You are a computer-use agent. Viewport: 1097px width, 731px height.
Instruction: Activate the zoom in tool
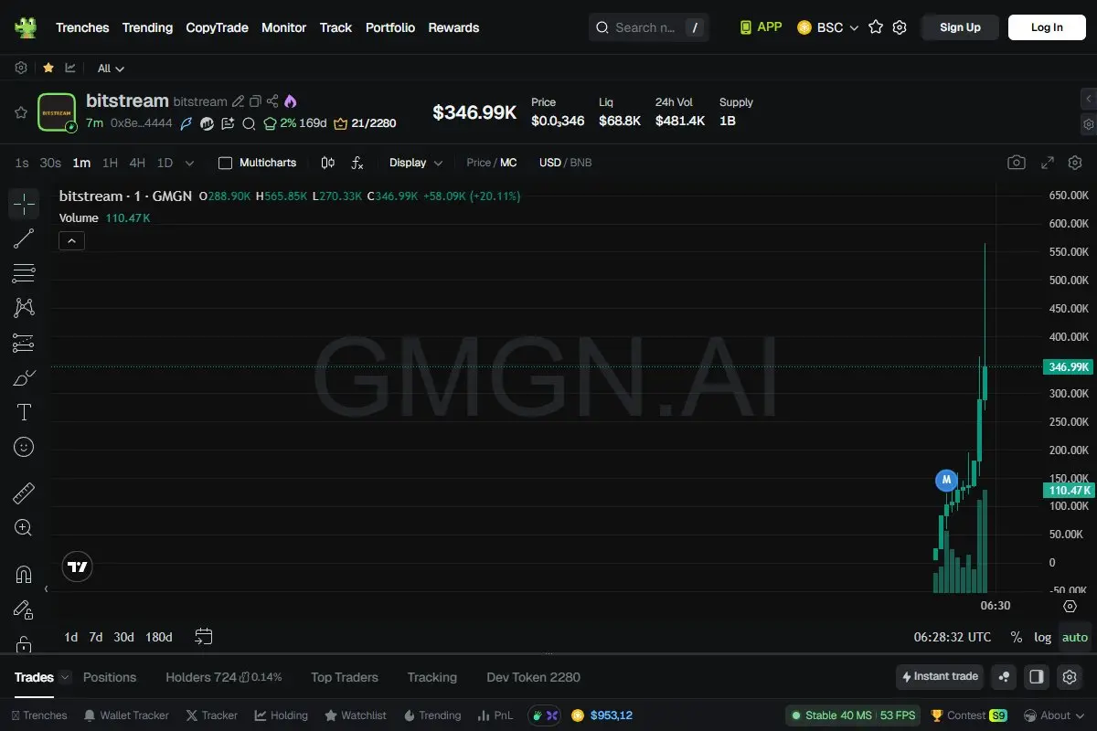pos(24,528)
